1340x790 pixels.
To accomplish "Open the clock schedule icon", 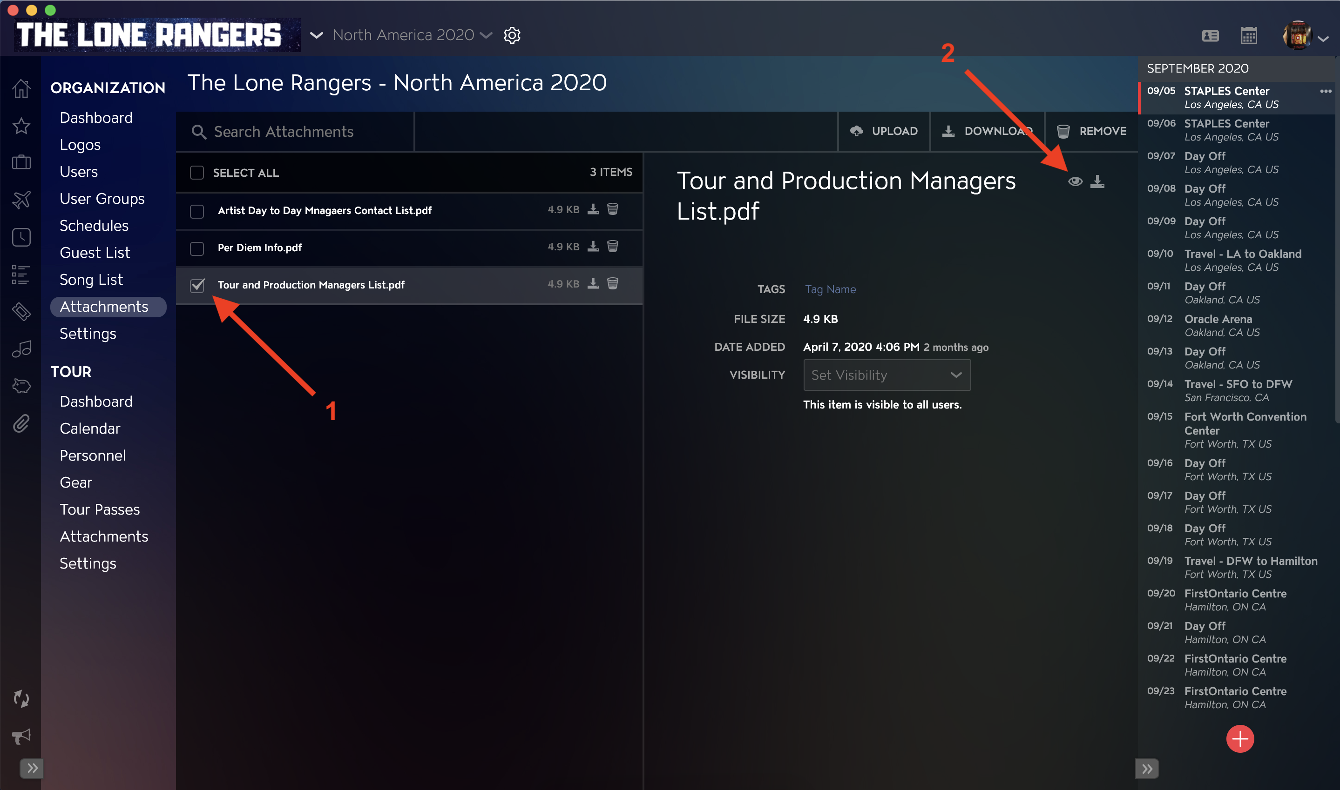I will coord(21,237).
